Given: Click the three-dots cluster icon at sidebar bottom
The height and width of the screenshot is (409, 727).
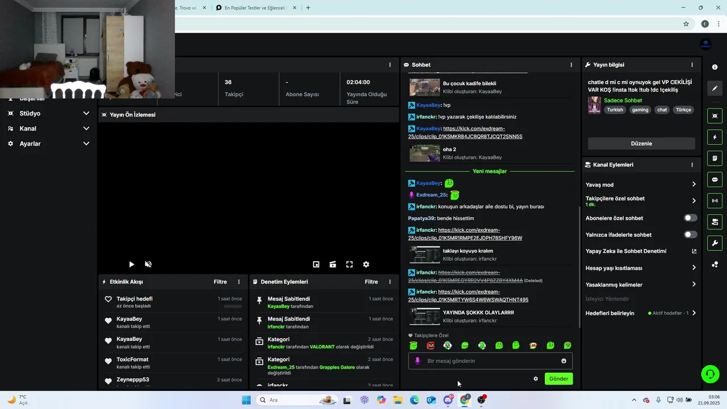Looking at the screenshot, I should (x=715, y=264).
